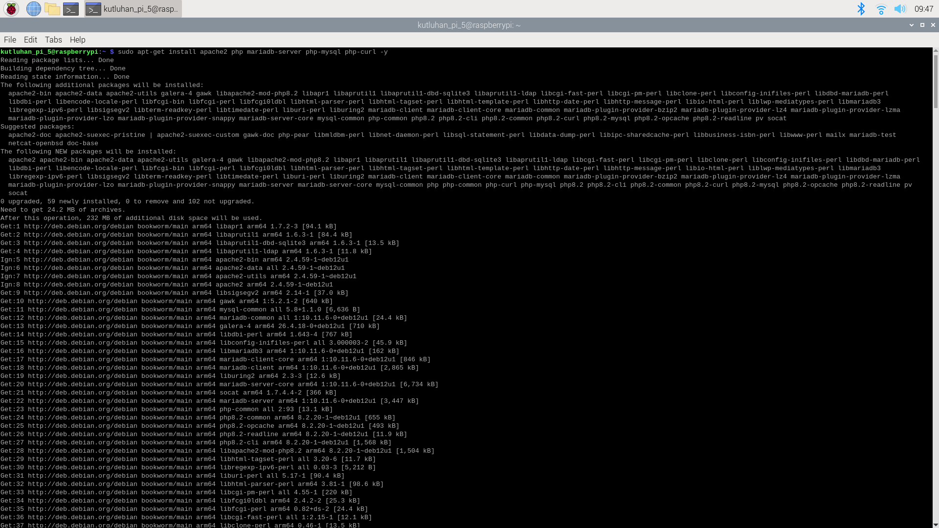
Task: Click the 'Get:27' php8.2-cli line
Action: pos(196,442)
